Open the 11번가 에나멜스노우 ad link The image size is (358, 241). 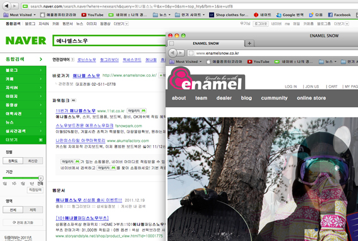(x=76, y=110)
